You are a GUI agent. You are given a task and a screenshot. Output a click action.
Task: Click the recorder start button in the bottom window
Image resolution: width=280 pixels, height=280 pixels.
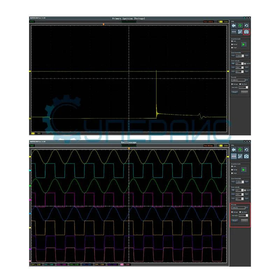click(235, 220)
